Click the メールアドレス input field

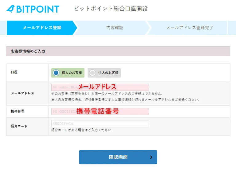click(x=100, y=87)
